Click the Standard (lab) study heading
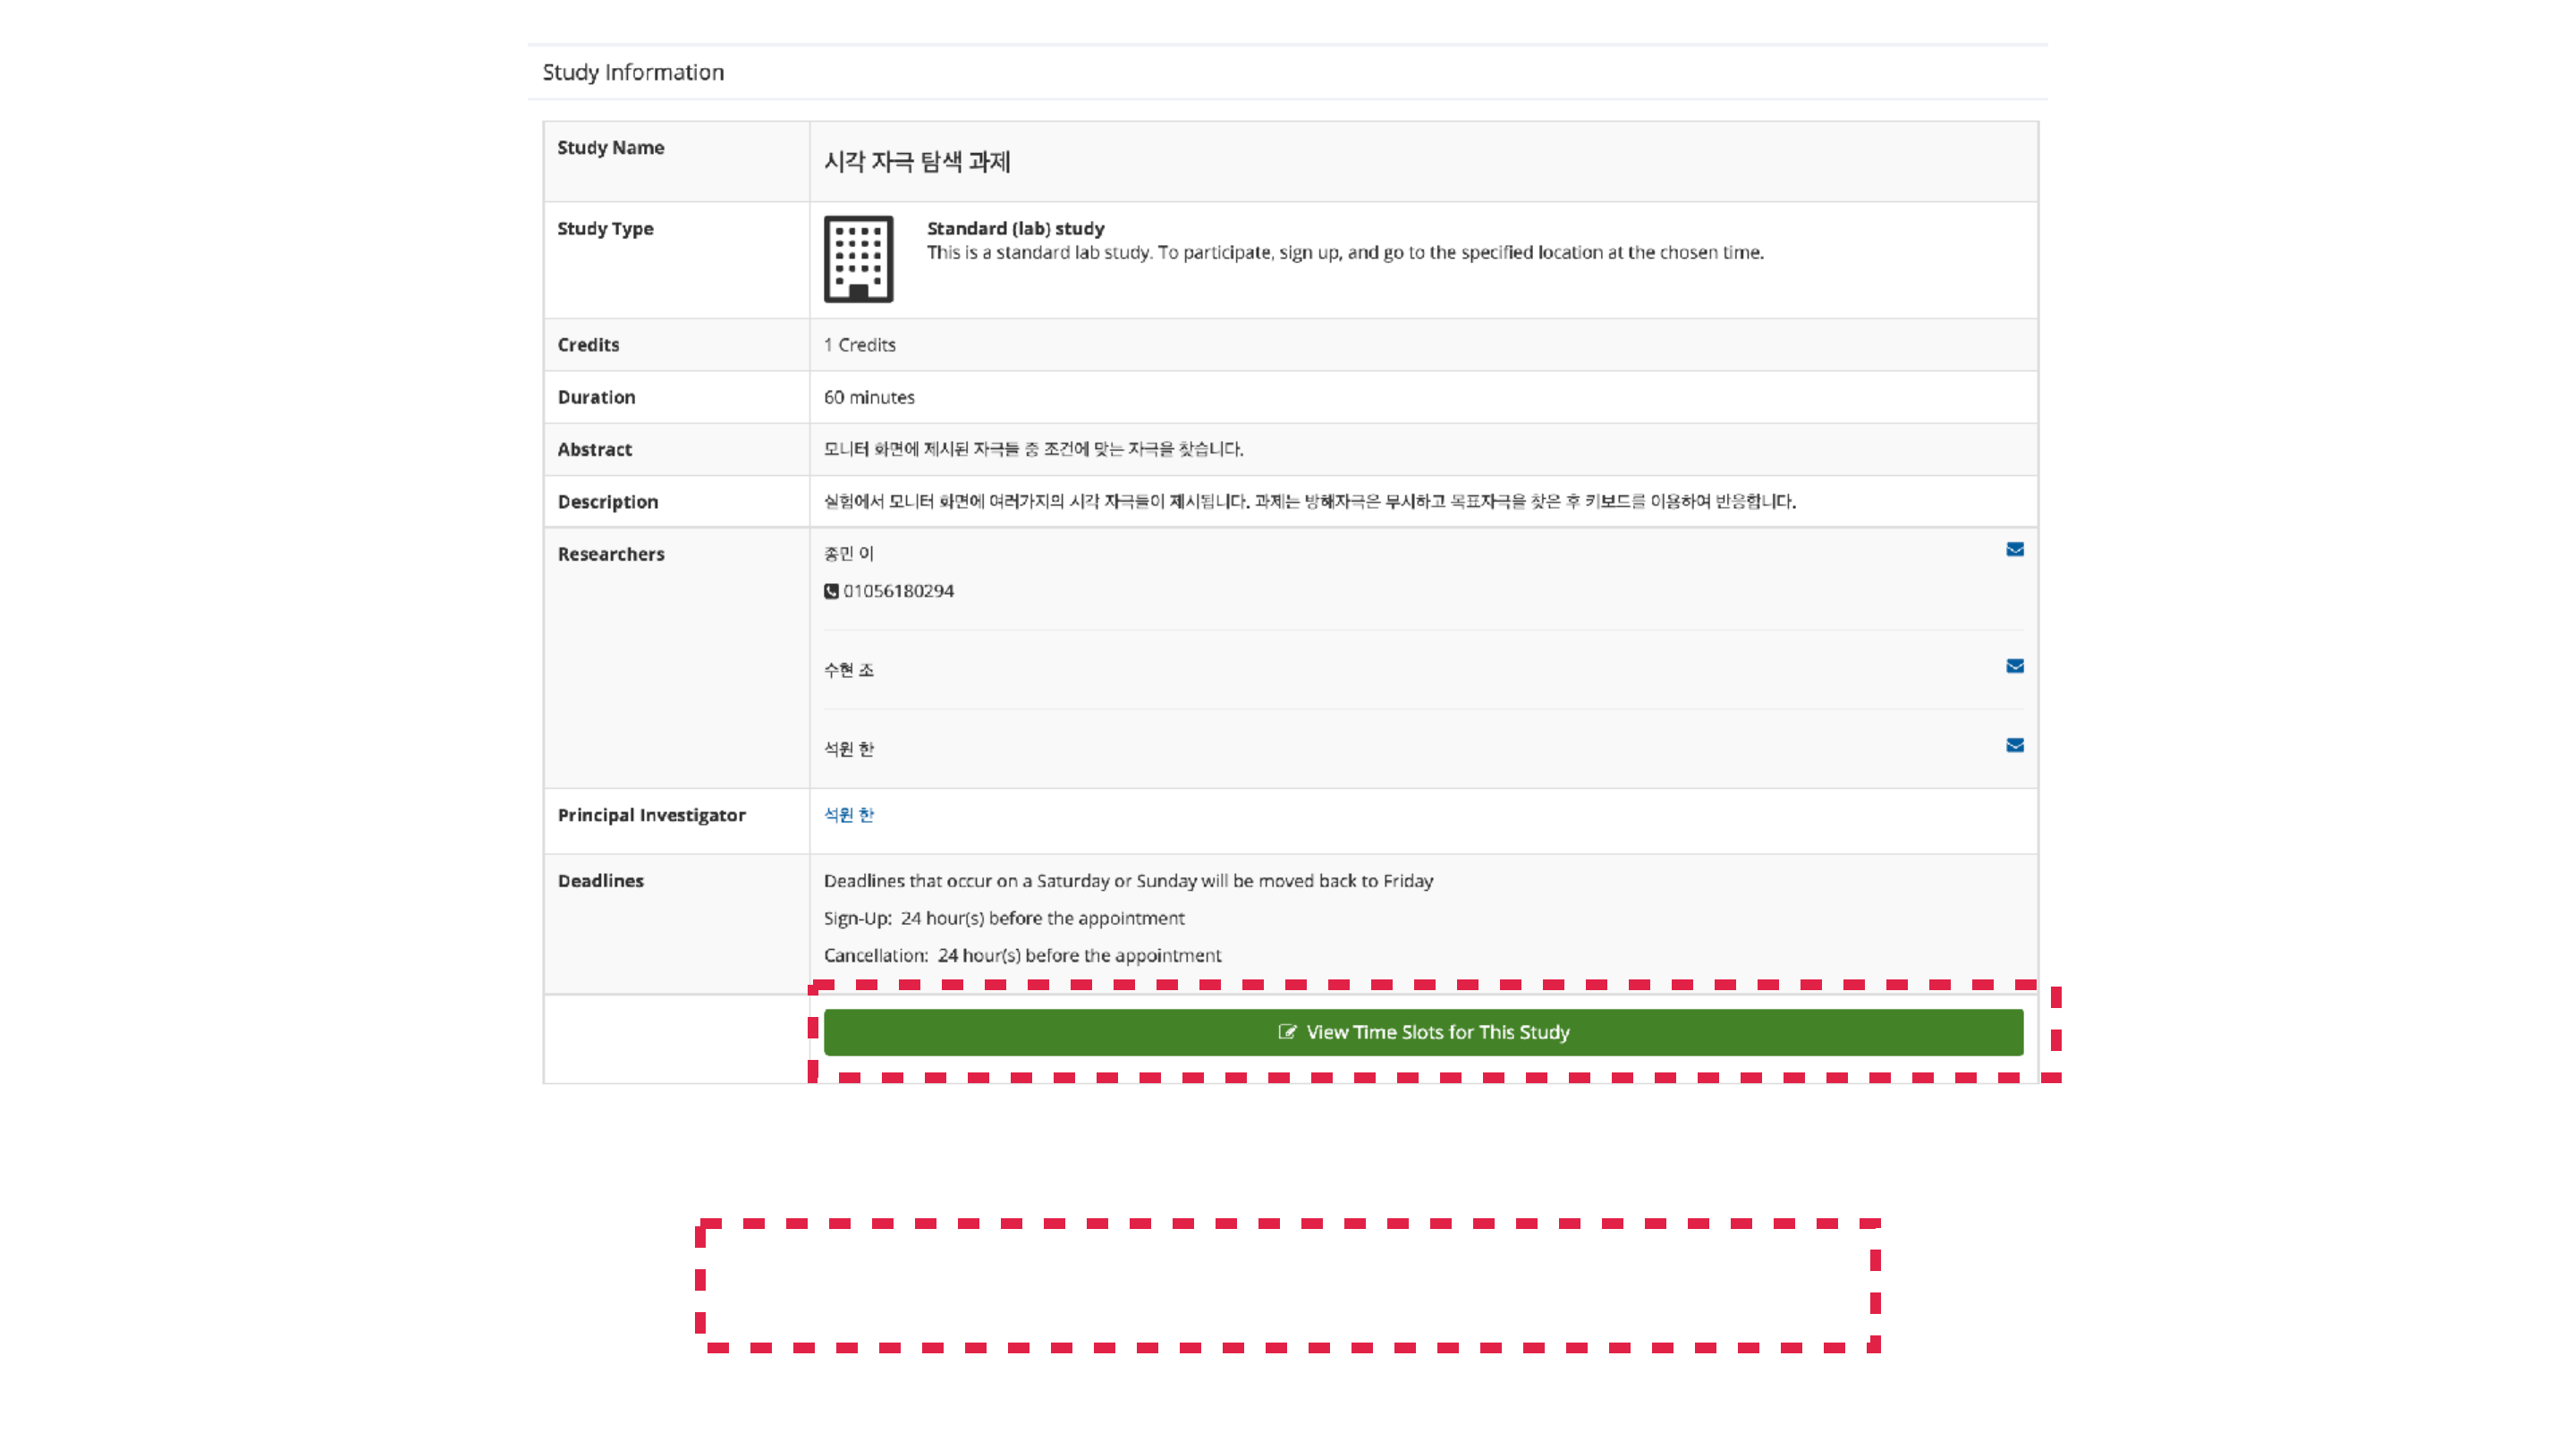This screenshot has width=2576, height=1449. [1015, 228]
